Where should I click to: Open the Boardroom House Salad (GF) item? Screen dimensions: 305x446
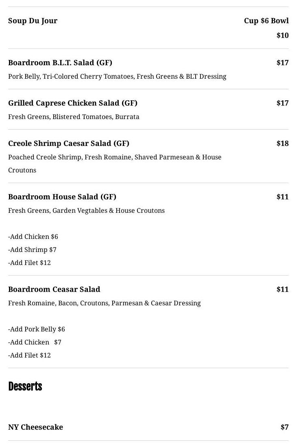(x=62, y=197)
